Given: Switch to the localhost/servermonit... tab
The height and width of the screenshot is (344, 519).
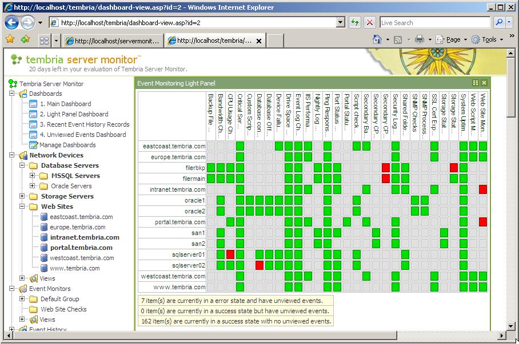Looking at the screenshot, I should tap(113, 41).
